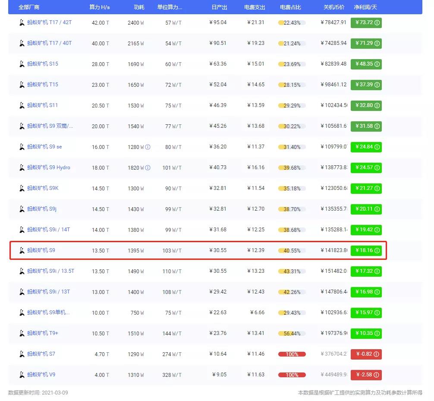Click the info icon beside ¥10.35 profit
Image resolution: width=434 pixels, height=401 pixels.
pyautogui.click(x=377, y=333)
